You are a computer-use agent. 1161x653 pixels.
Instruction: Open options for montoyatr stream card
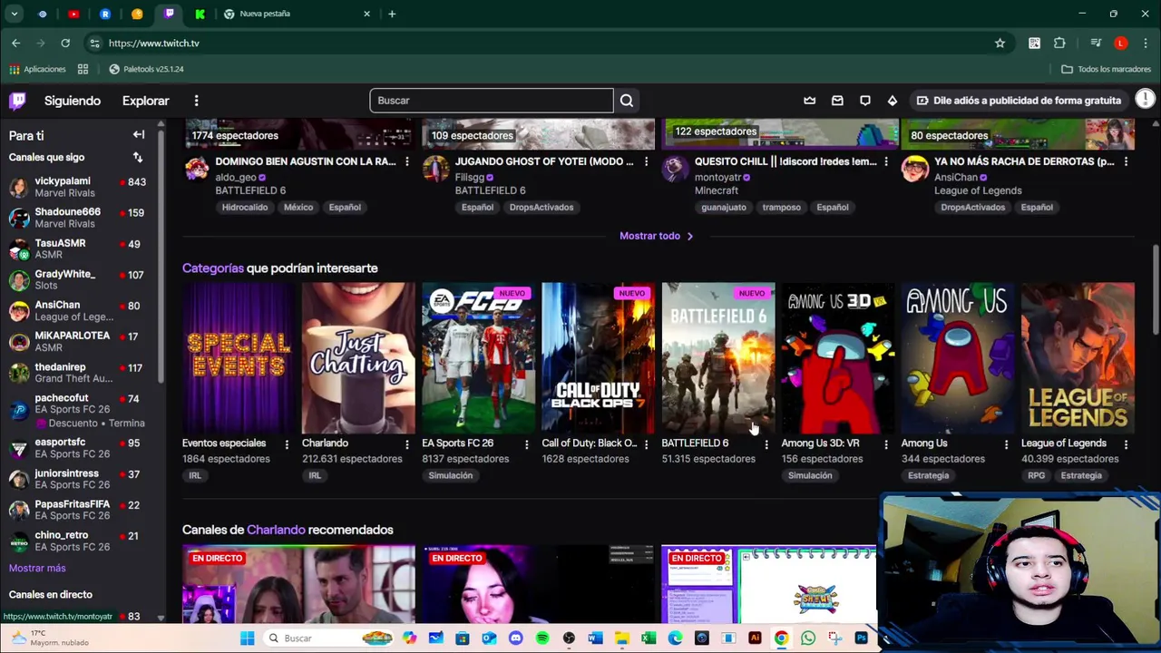[886, 161]
